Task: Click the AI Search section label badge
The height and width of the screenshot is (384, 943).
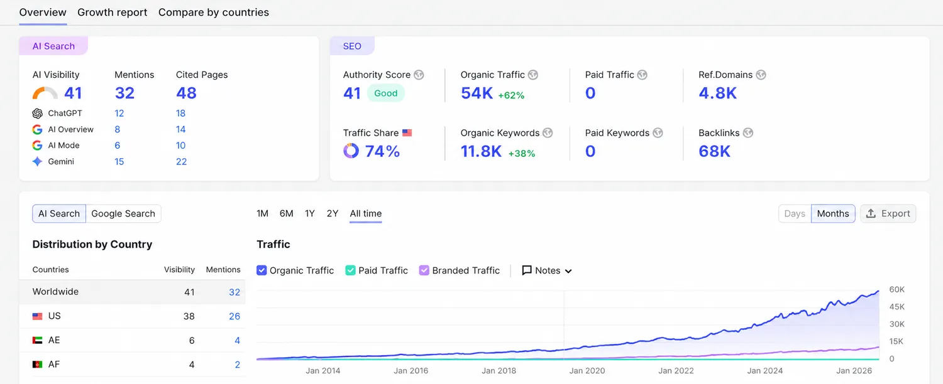Action: [x=53, y=46]
